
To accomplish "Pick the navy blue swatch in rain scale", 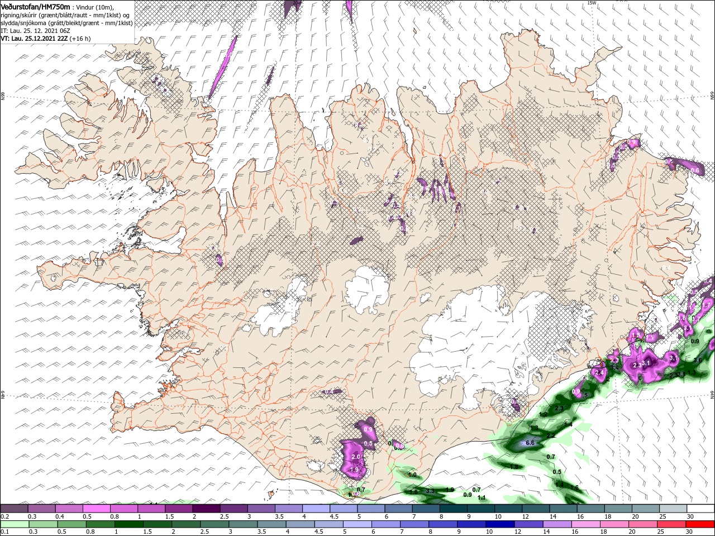I will coord(499,524).
